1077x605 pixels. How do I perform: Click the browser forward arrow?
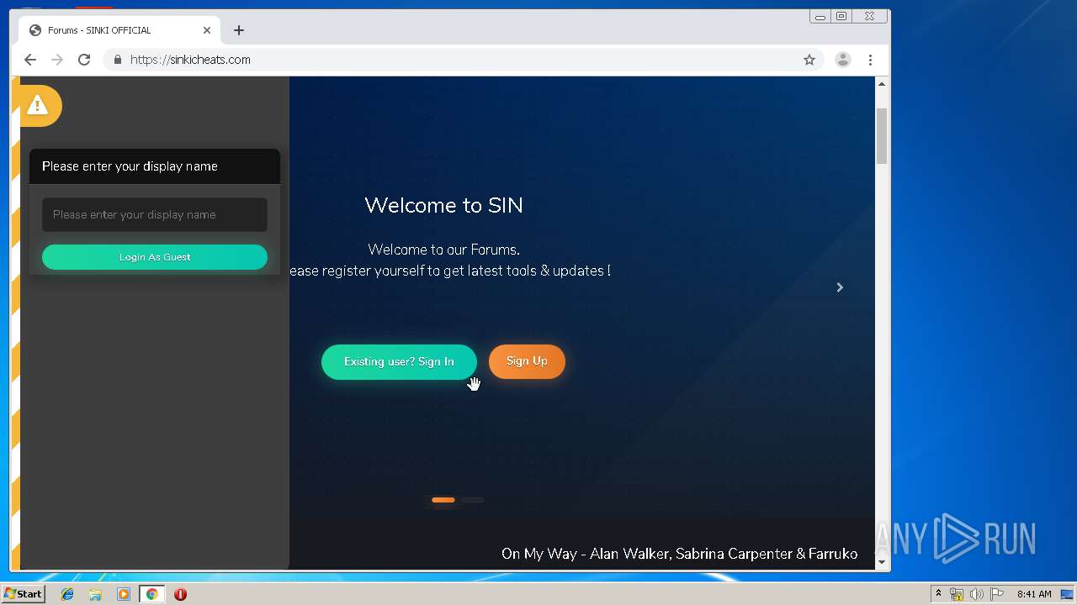tap(57, 60)
